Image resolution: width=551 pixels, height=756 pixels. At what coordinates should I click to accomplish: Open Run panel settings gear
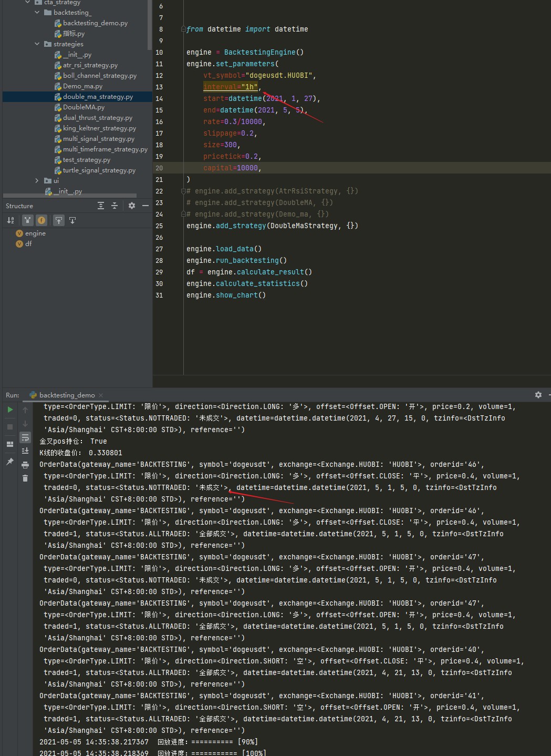click(538, 395)
